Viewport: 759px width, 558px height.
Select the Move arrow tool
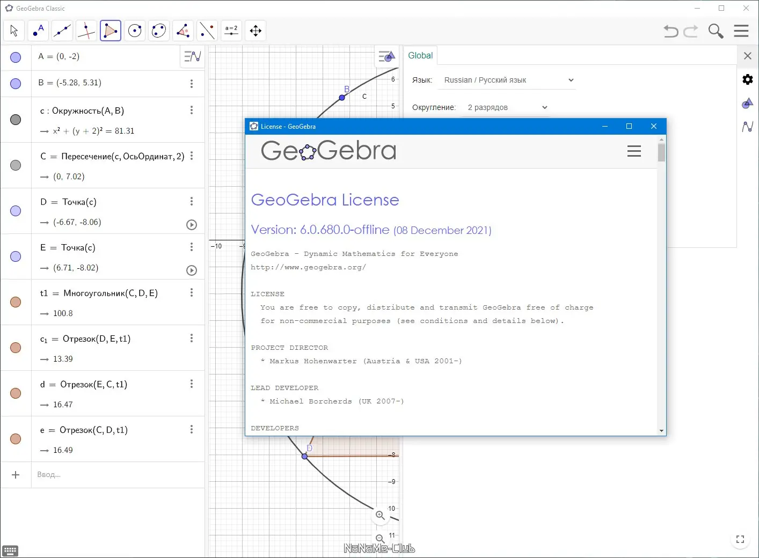click(14, 31)
